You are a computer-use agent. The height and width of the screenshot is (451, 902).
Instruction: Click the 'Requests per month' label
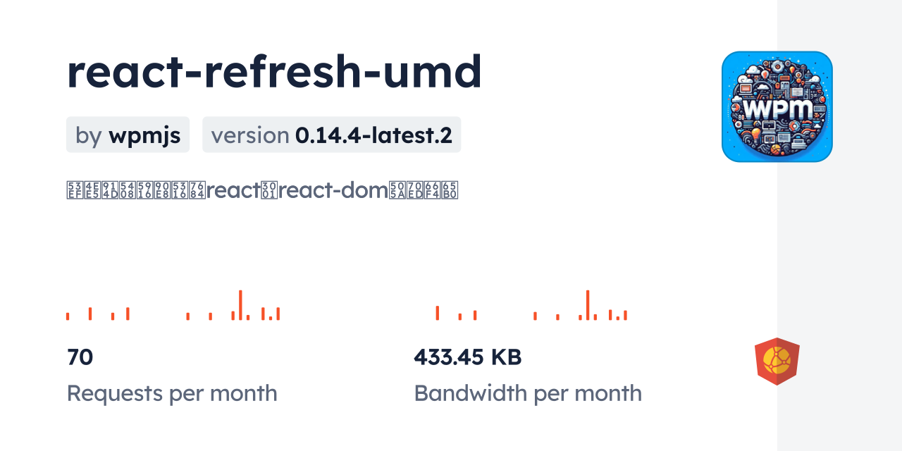tap(172, 393)
